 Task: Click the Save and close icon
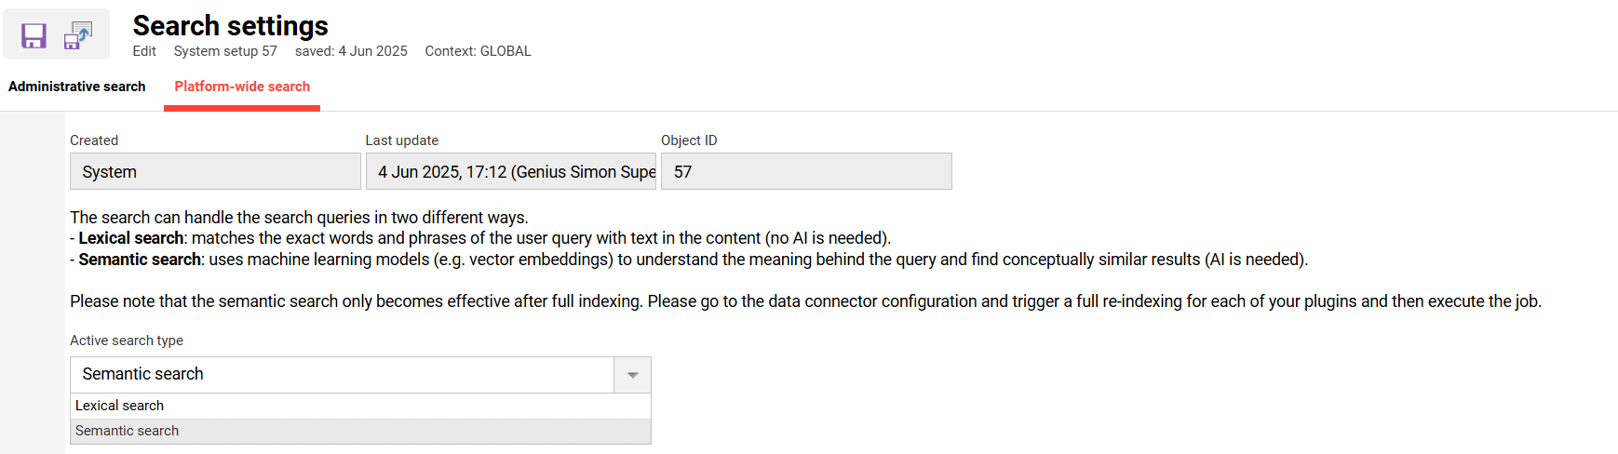point(77,35)
